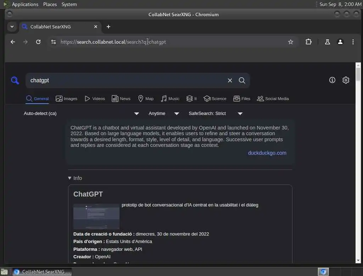Click CollabNet SearXNG taskbar button

[42, 272]
